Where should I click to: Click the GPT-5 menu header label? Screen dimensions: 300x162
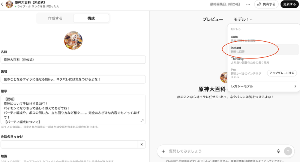tap(235, 29)
